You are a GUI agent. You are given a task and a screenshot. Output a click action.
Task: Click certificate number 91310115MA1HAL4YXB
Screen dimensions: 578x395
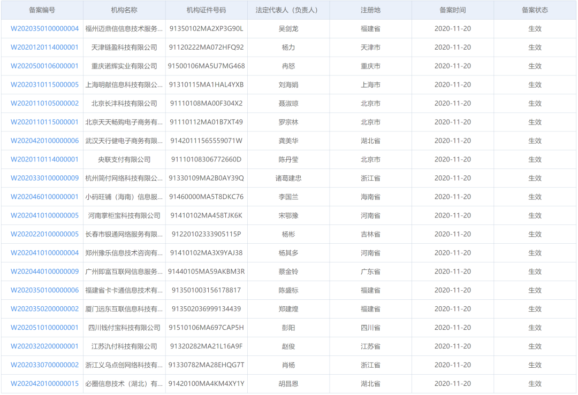[207, 84]
